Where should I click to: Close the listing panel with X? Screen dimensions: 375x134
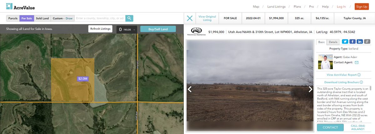click(x=190, y=18)
